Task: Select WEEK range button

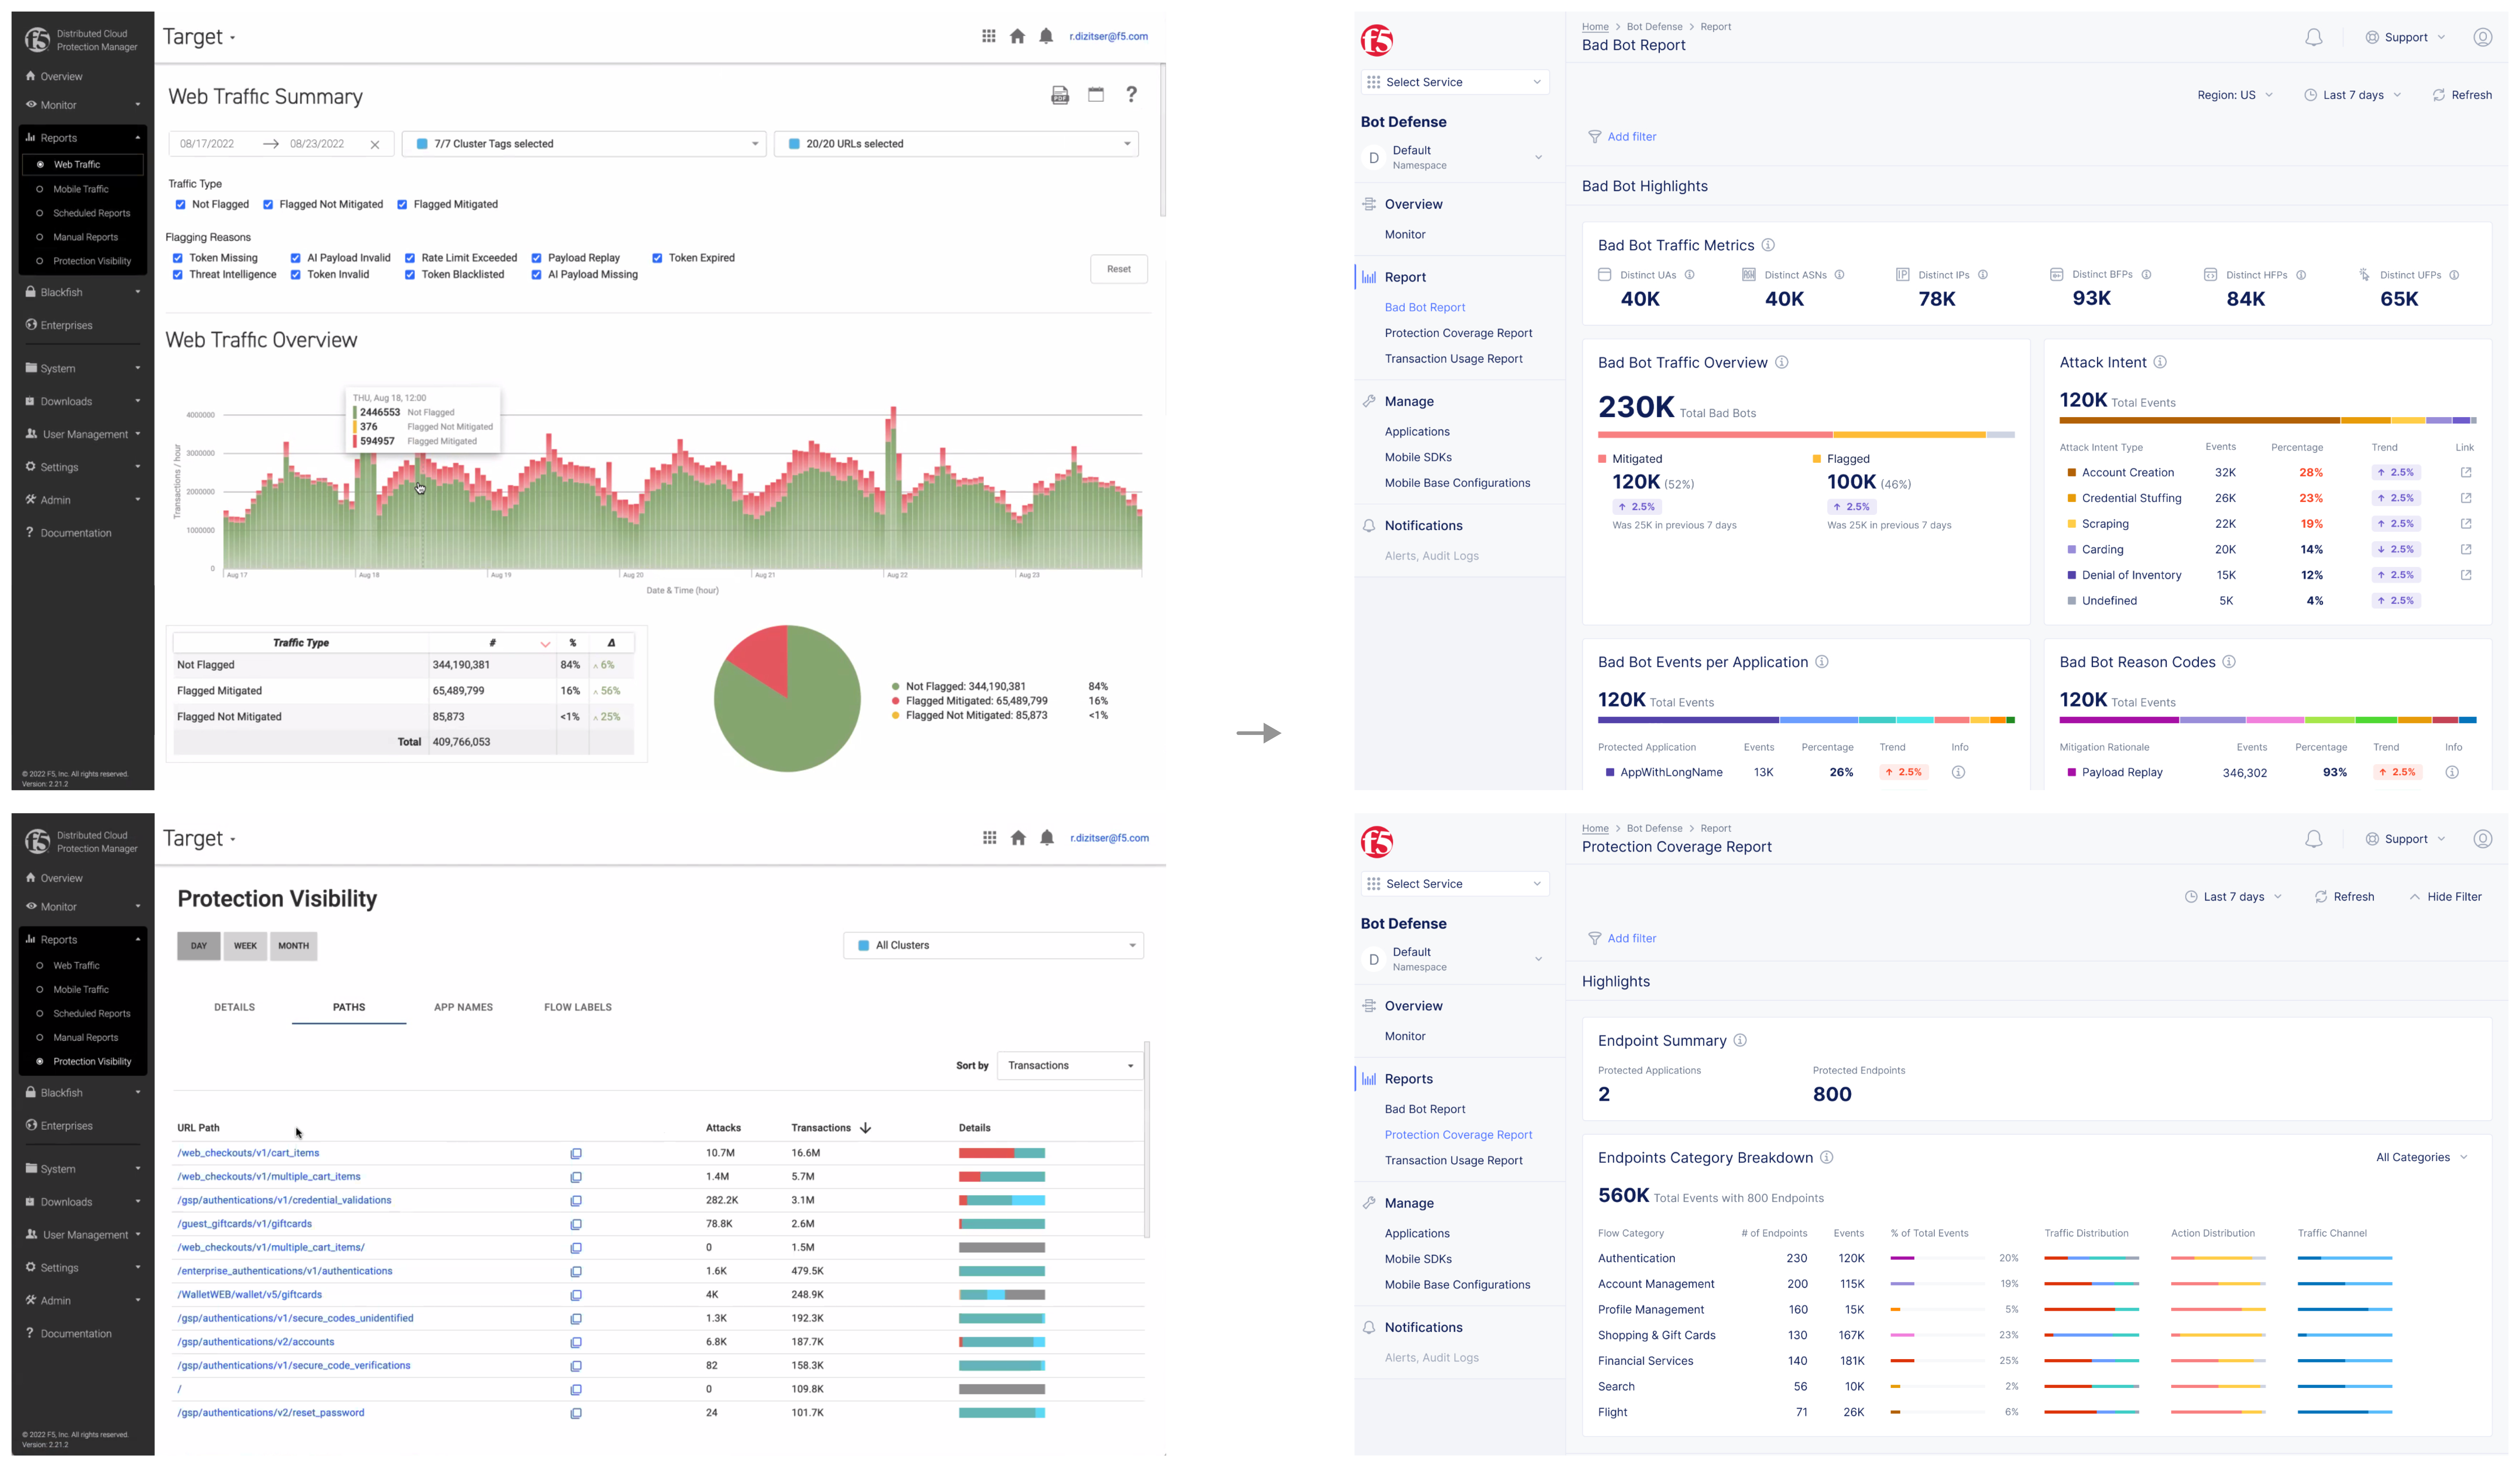Action: pos(245,946)
